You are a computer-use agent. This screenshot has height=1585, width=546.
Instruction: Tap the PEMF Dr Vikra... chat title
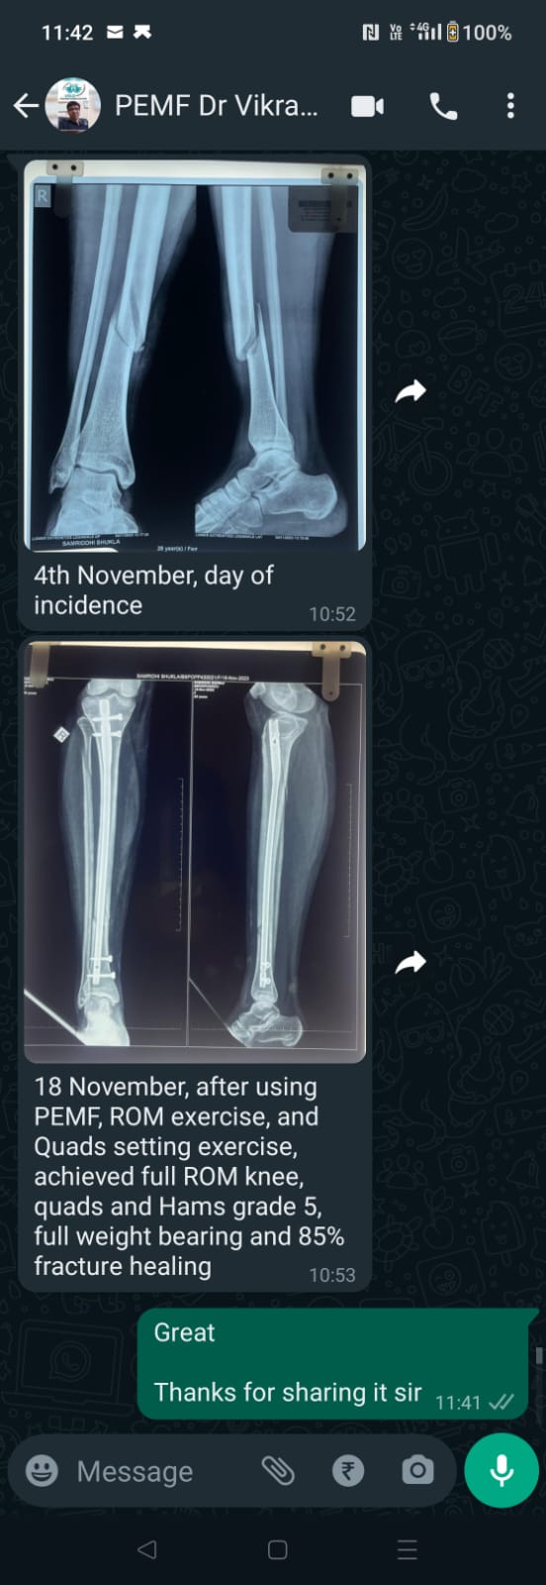pos(217,106)
